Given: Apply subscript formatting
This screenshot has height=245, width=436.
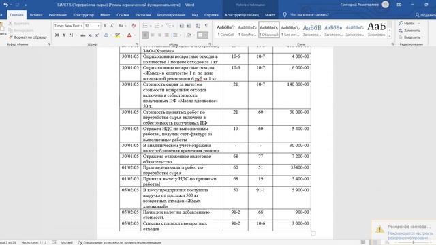Looking at the screenshot, I should (x=90, y=35).
